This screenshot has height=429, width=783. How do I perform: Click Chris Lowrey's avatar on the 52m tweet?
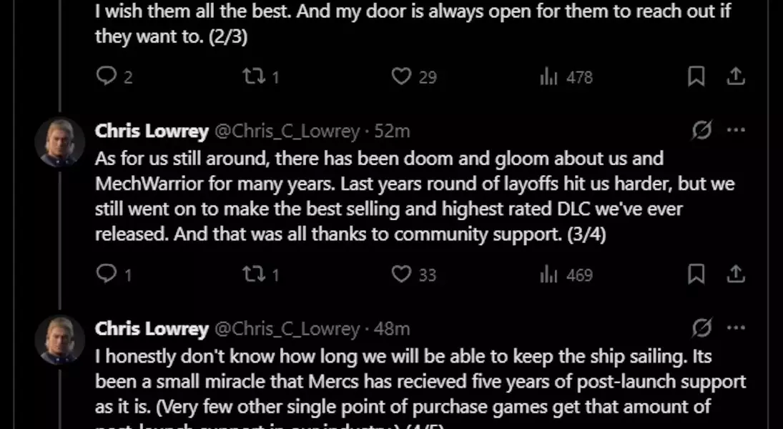[x=60, y=142]
